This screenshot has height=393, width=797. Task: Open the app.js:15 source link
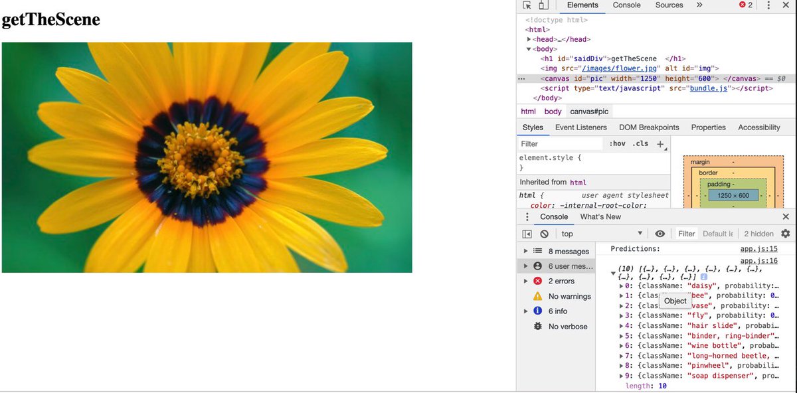coord(759,249)
